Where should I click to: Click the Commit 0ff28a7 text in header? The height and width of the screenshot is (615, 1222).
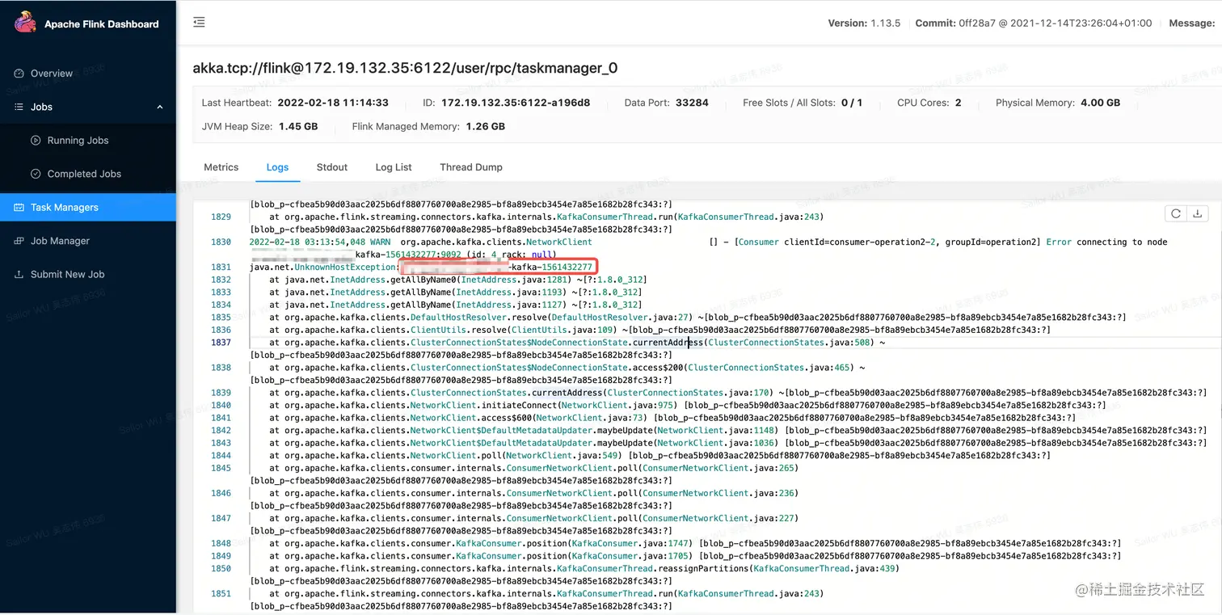[x=1034, y=23]
